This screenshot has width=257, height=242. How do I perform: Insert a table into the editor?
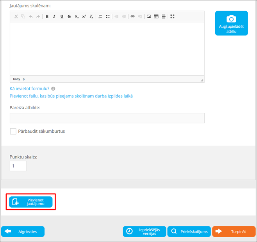tap(156, 16)
